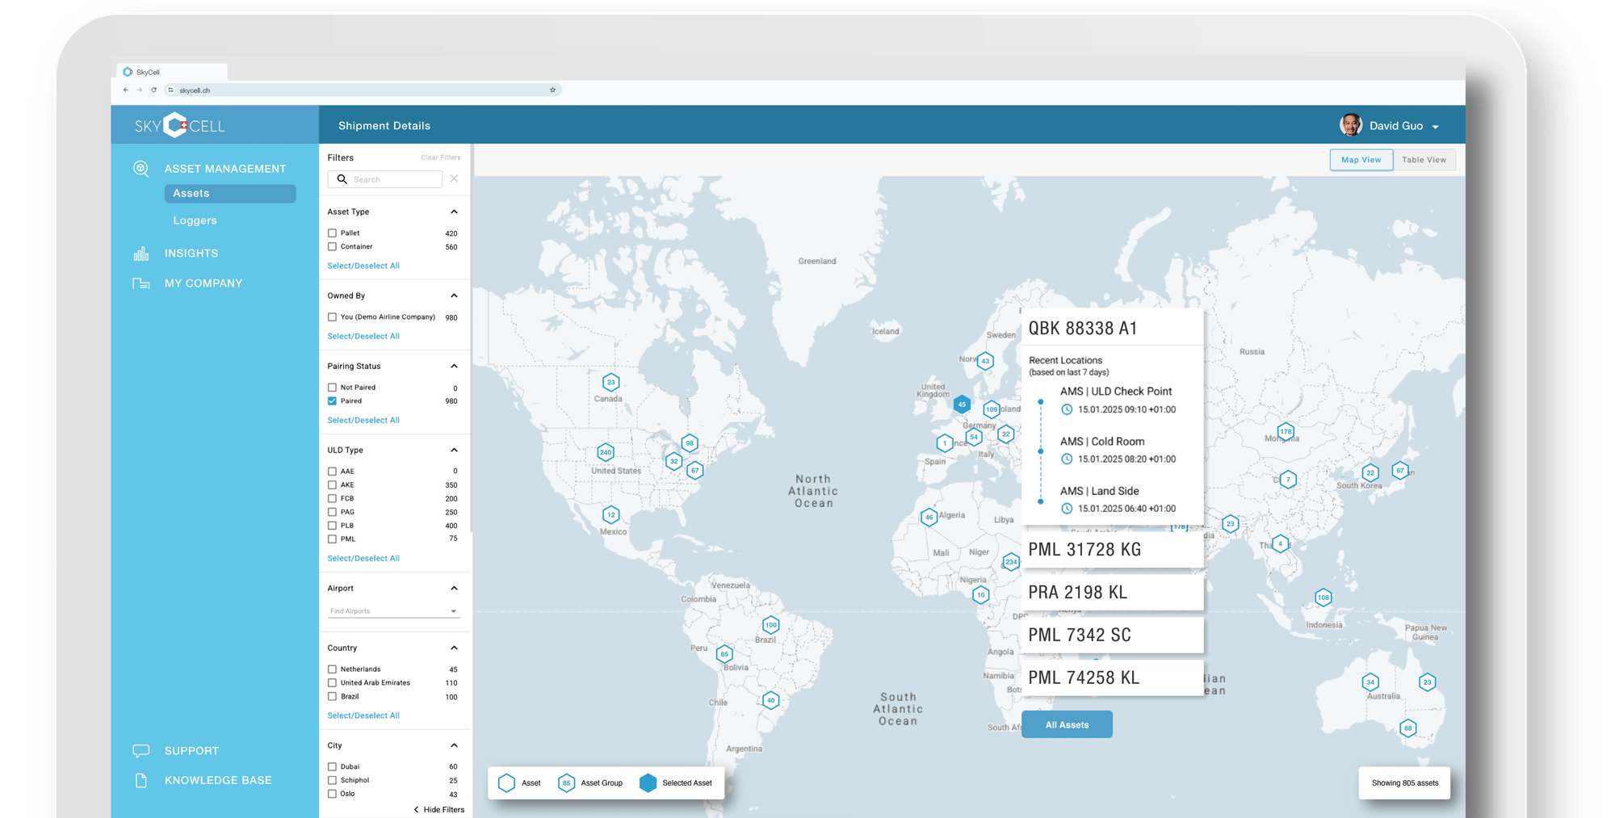Click the search magnifier in the Filters panel

click(x=343, y=178)
